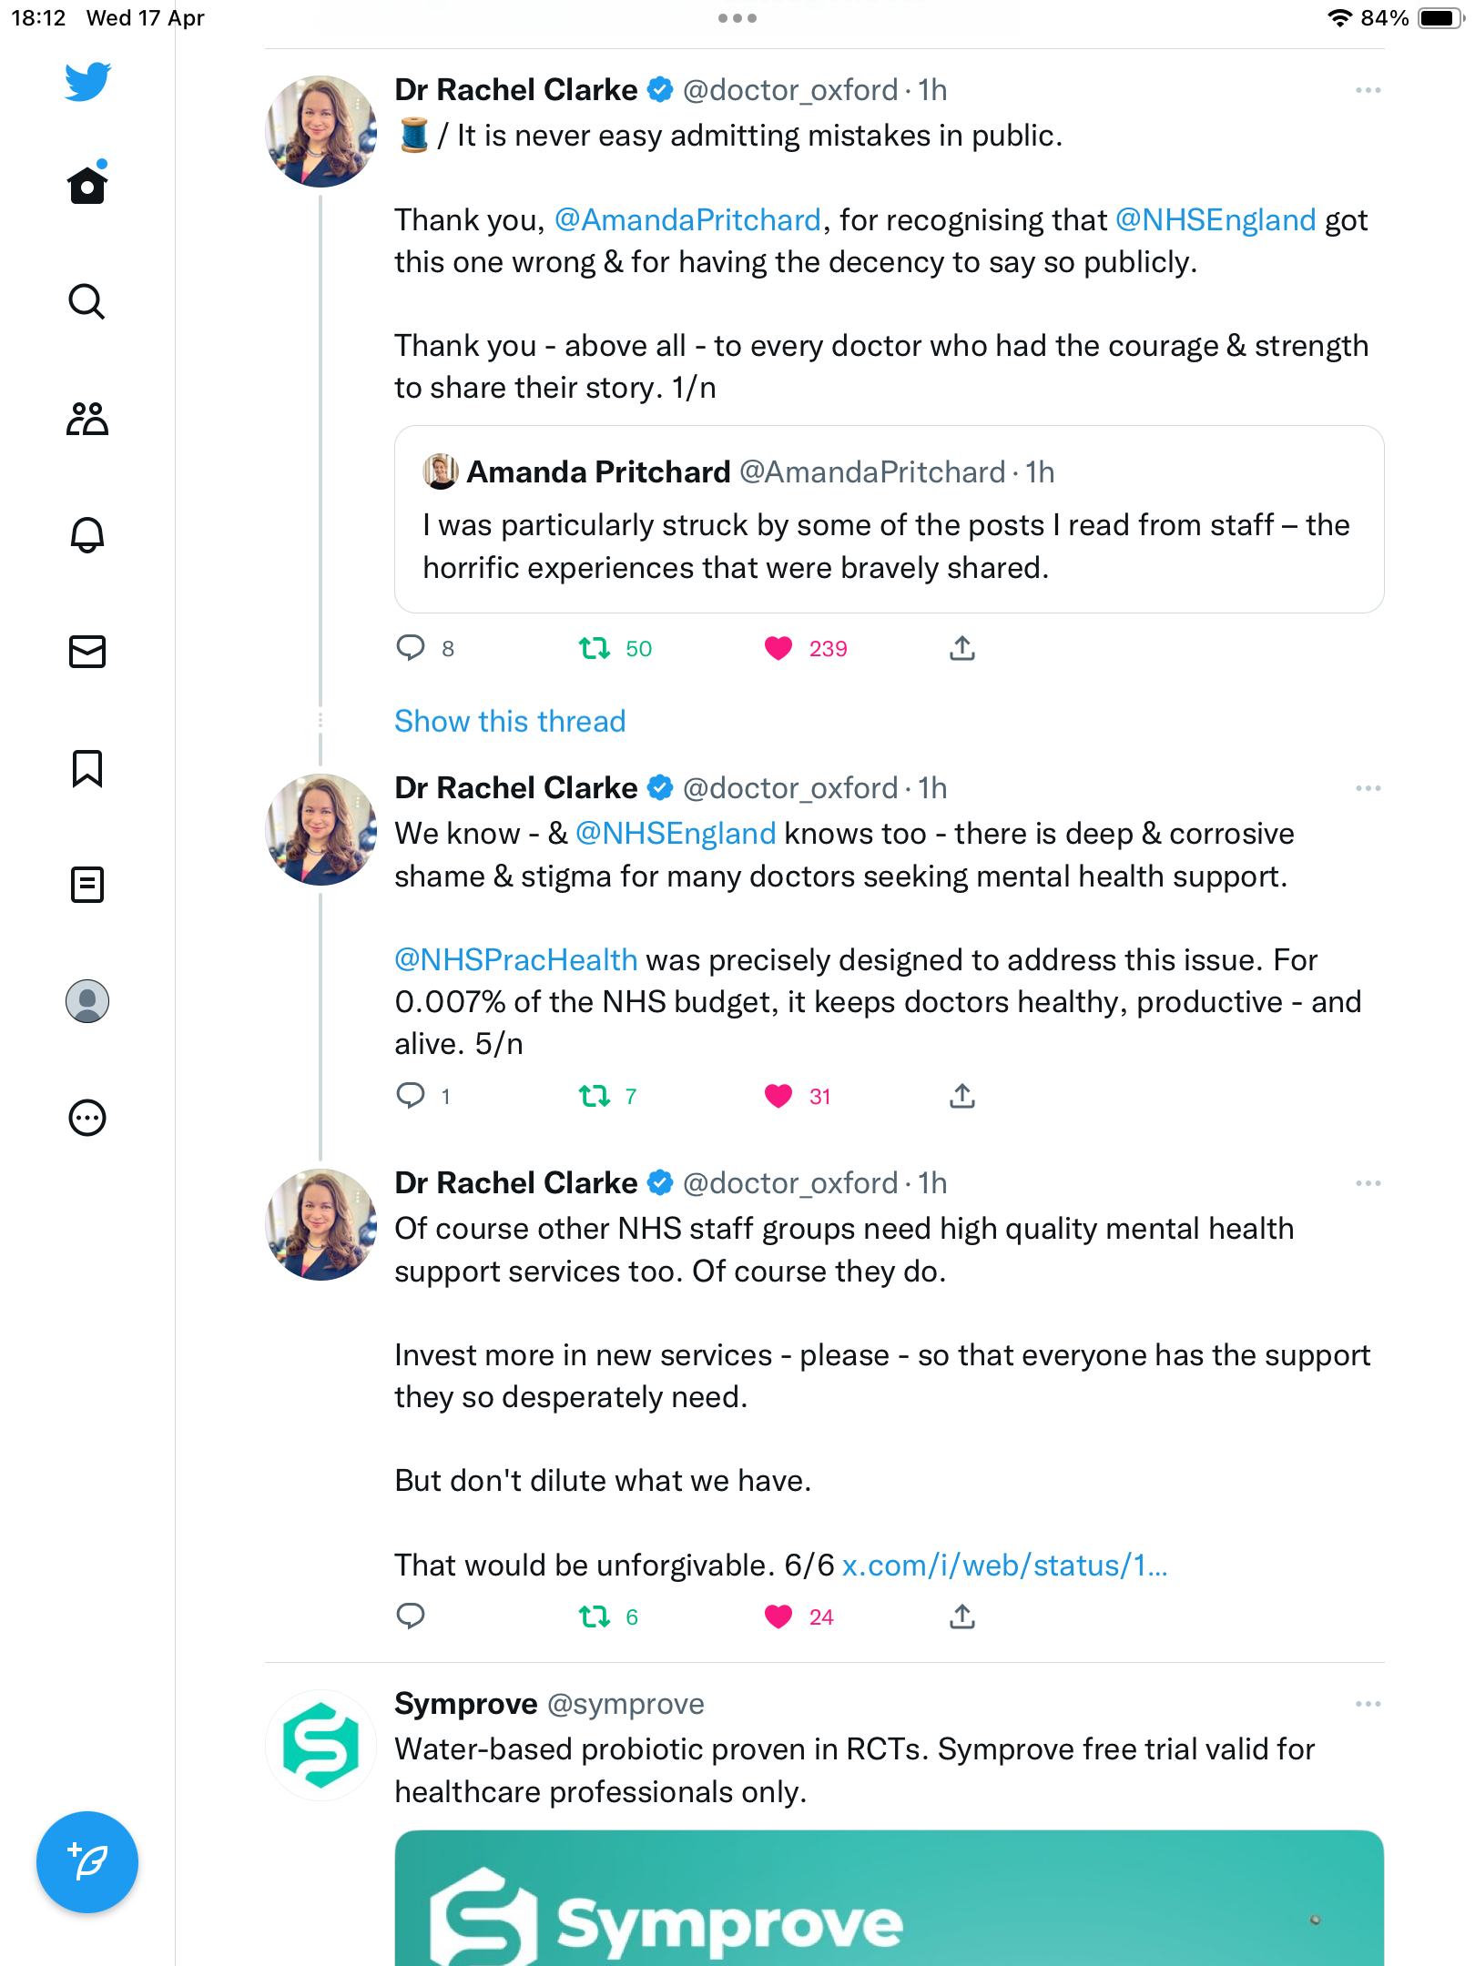Image resolution: width=1475 pixels, height=1966 pixels.
Task: Open more options on first Rachel Clarke tweet
Action: (x=1368, y=90)
